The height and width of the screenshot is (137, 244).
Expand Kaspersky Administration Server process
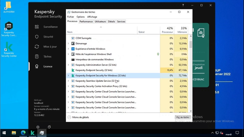coord(68,65)
